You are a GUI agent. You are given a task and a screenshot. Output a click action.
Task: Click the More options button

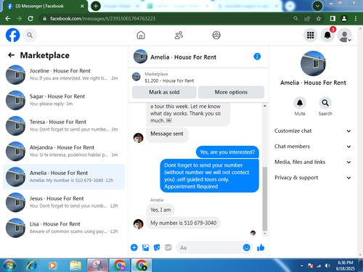point(231,92)
